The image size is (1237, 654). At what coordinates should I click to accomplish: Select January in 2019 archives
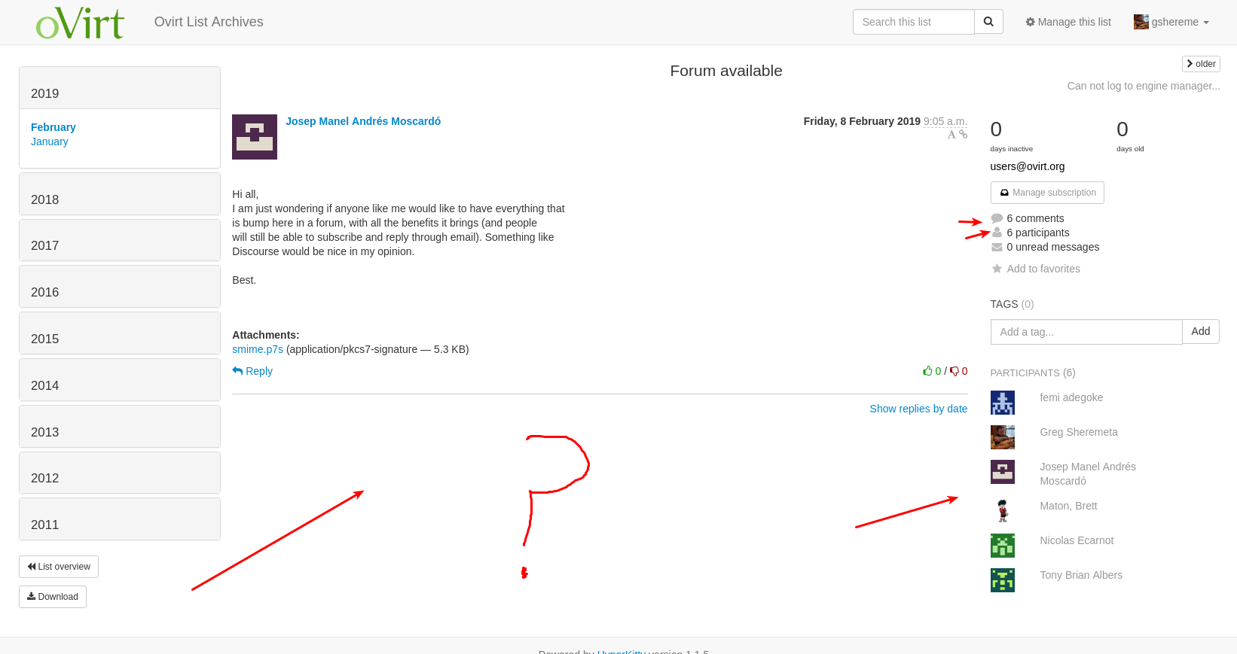[50, 141]
